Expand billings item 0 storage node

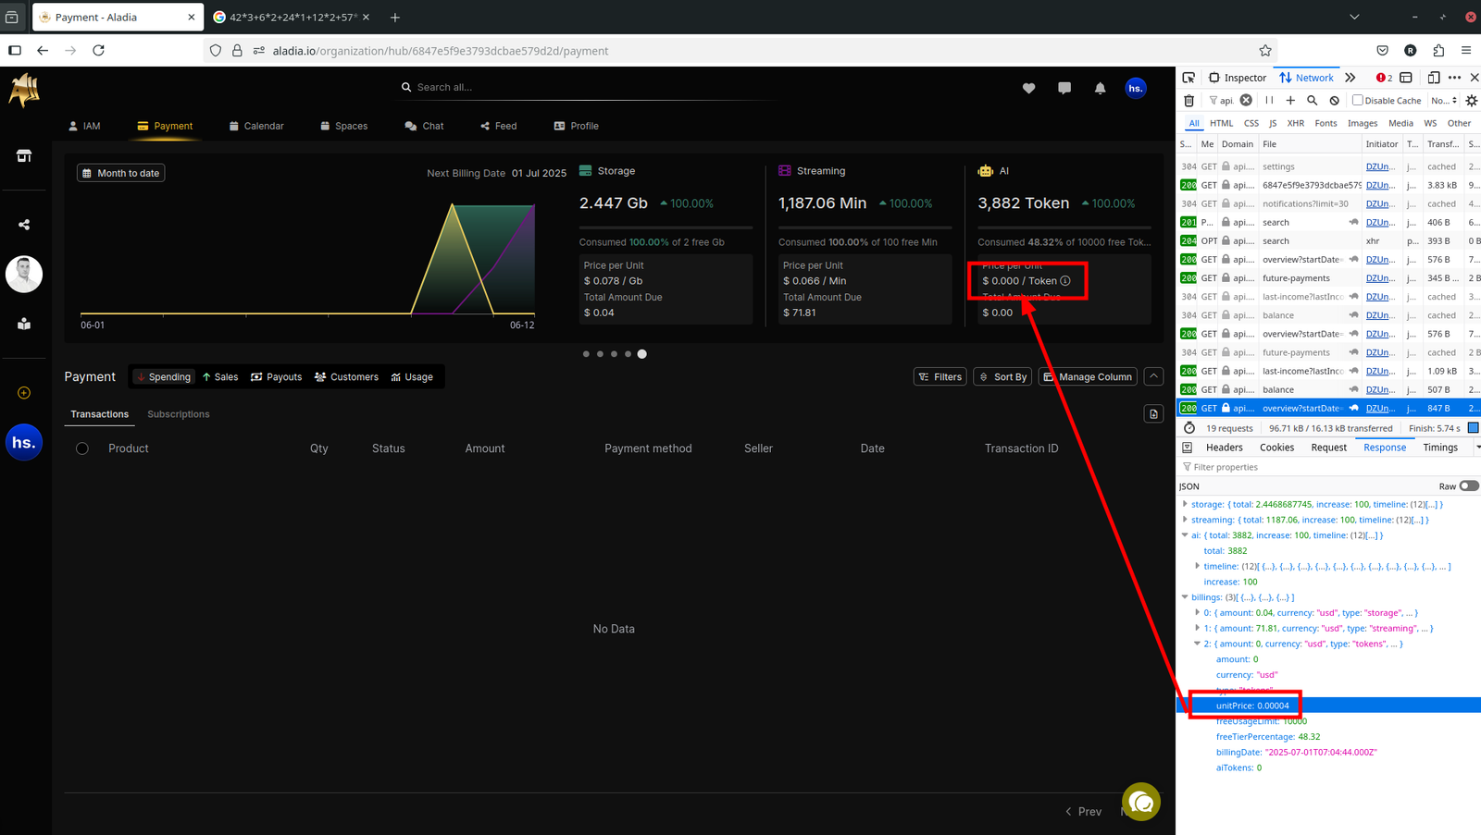click(x=1197, y=612)
